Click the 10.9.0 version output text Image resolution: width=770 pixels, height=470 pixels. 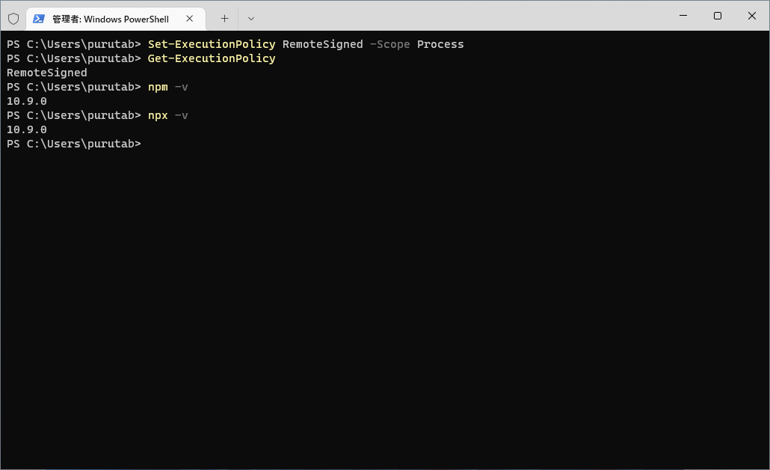[27, 101]
